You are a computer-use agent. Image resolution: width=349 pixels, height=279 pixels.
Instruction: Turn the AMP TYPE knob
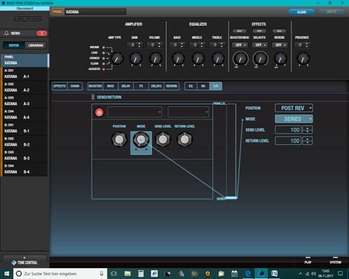click(117, 59)
